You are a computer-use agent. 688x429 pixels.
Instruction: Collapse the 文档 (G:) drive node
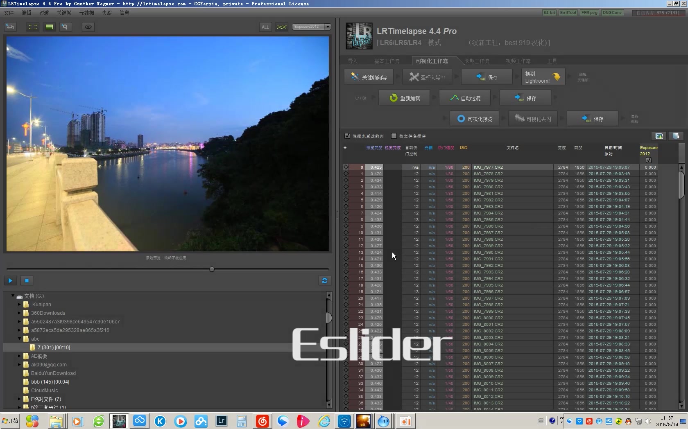(13, 296)
